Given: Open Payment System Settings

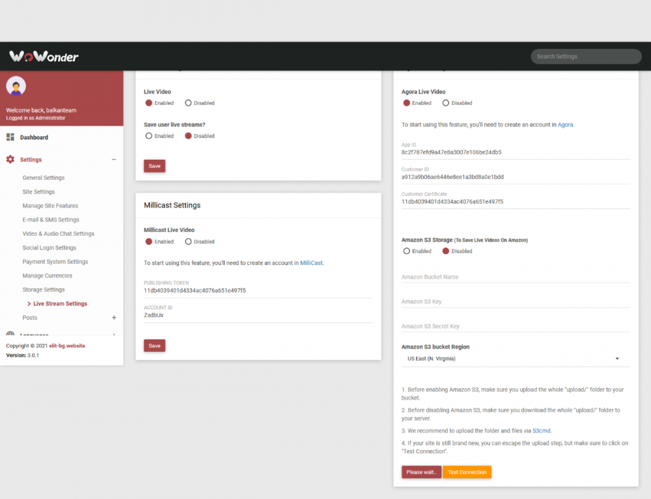Looking at the screenshot, I should coord(55,261).
